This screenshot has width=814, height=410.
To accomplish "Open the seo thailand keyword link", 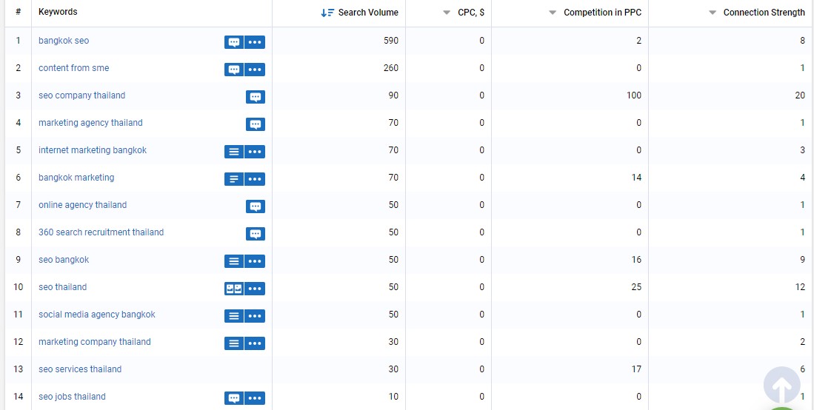I will pyautogui.click(x=62, y=287).
